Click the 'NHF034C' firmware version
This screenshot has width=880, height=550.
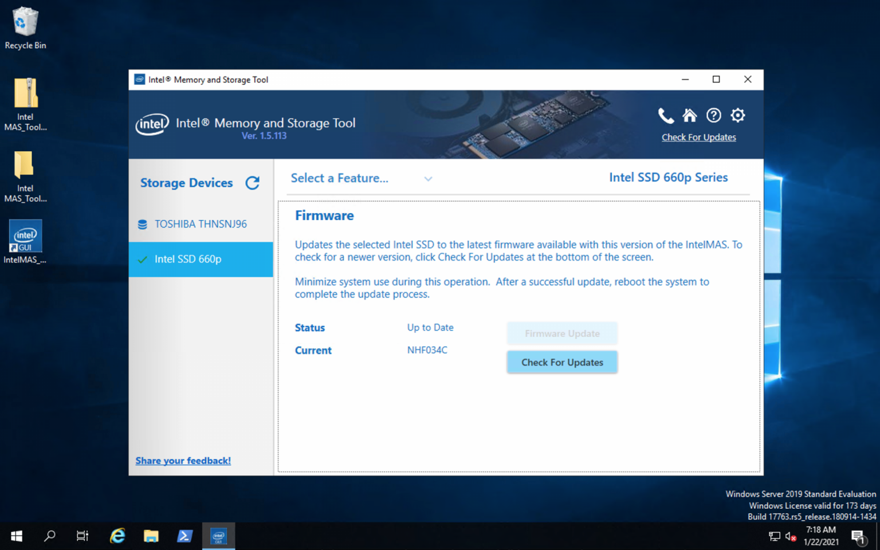click(x=427, y=350)
